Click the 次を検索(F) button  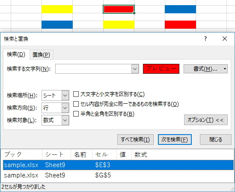point(175,140)
